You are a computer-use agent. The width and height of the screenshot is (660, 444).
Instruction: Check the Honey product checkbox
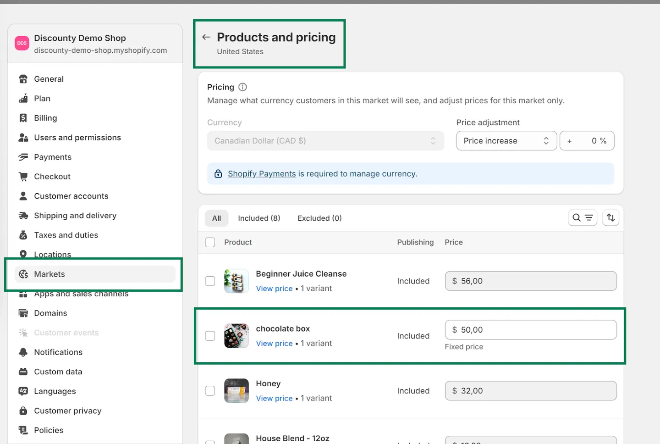pos(210,391)
